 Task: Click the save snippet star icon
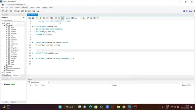click(x=84, y=18)
